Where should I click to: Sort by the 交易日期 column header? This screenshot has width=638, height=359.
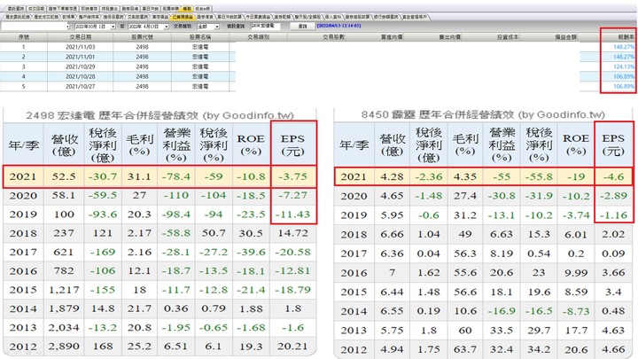point(80,37)
